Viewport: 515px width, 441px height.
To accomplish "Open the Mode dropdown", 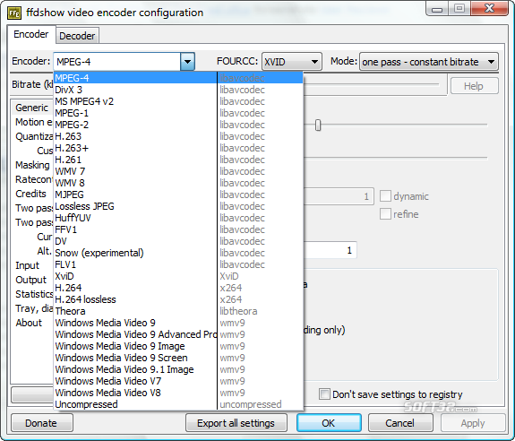I will pos(429,62).
